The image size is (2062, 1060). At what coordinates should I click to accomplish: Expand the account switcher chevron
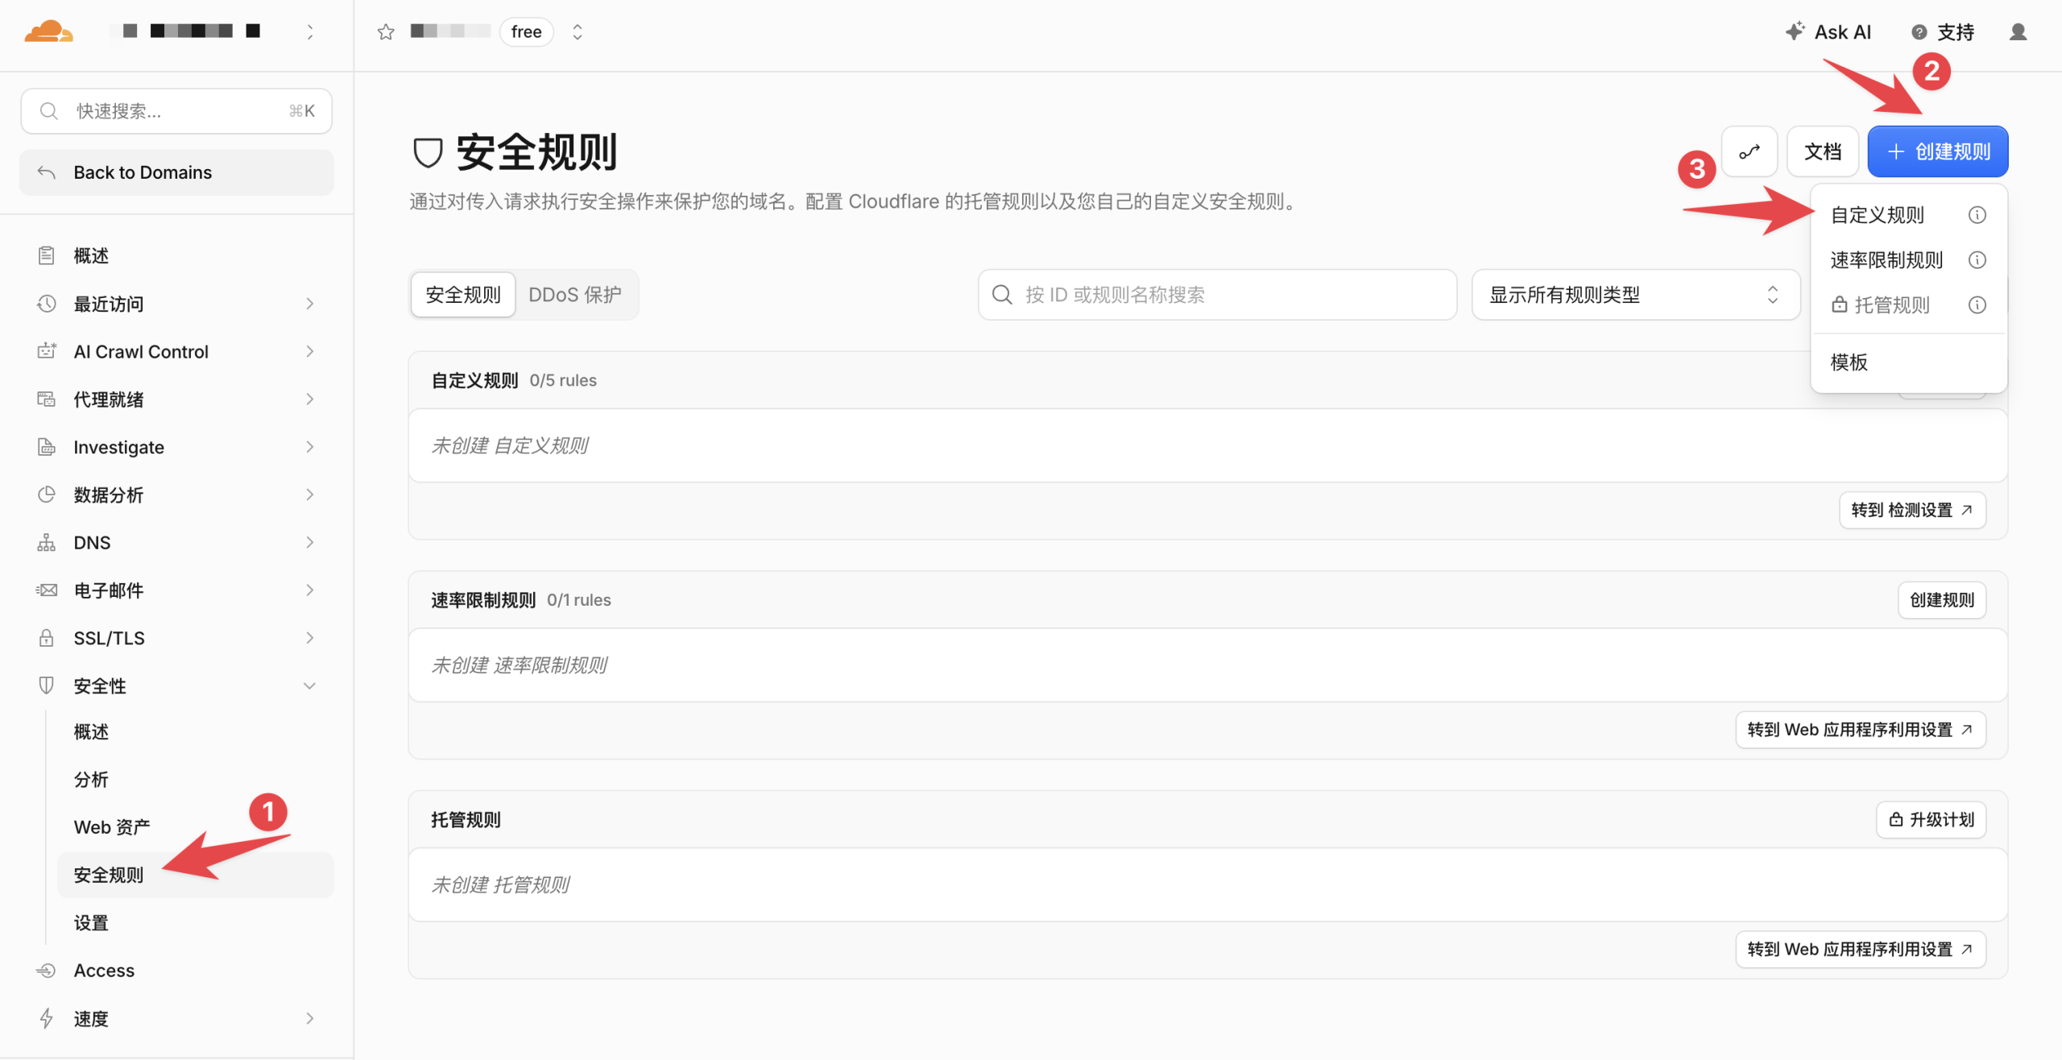(310, 31)
